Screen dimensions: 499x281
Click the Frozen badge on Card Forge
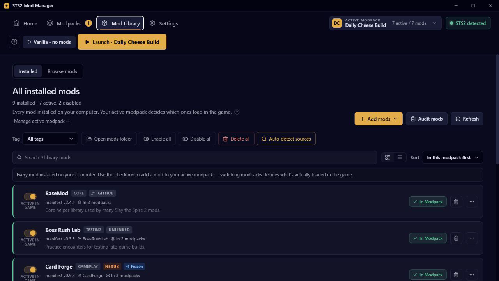coord(134,267)
